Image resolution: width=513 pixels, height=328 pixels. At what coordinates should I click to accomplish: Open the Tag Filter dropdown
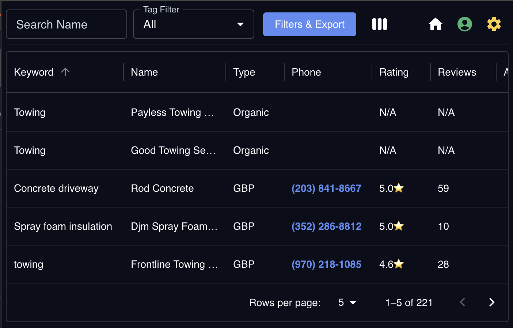(x=194, y=24)
